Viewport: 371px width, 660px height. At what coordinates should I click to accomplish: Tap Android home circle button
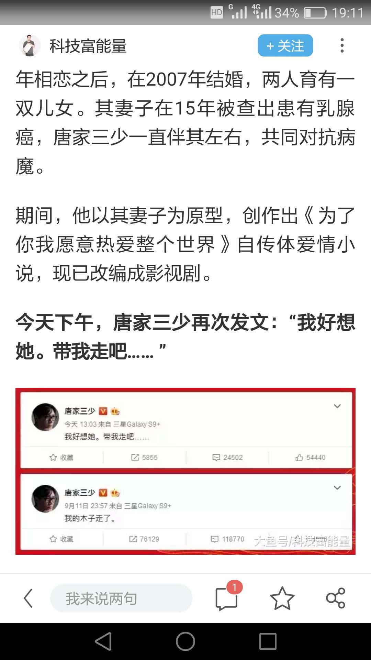[x=185, y=641]
